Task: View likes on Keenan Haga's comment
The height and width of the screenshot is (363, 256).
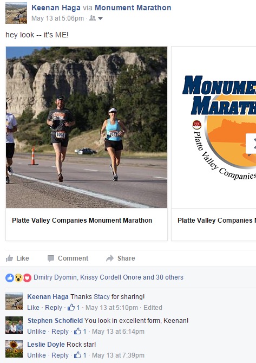Action: click(x=74, y=307)
